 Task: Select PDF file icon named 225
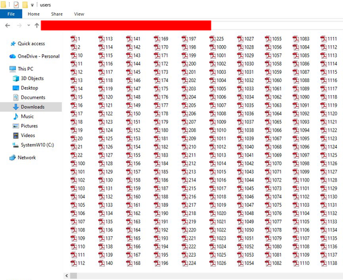click(213, 39)
